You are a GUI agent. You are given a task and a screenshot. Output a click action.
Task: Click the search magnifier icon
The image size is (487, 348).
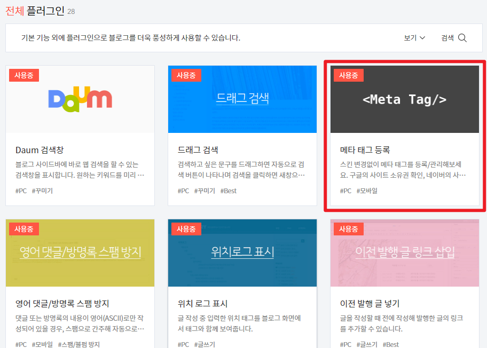tap(462, 38)
